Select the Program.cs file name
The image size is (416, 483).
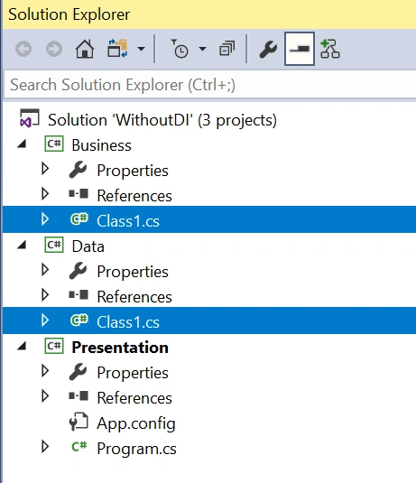pos(137,449)
